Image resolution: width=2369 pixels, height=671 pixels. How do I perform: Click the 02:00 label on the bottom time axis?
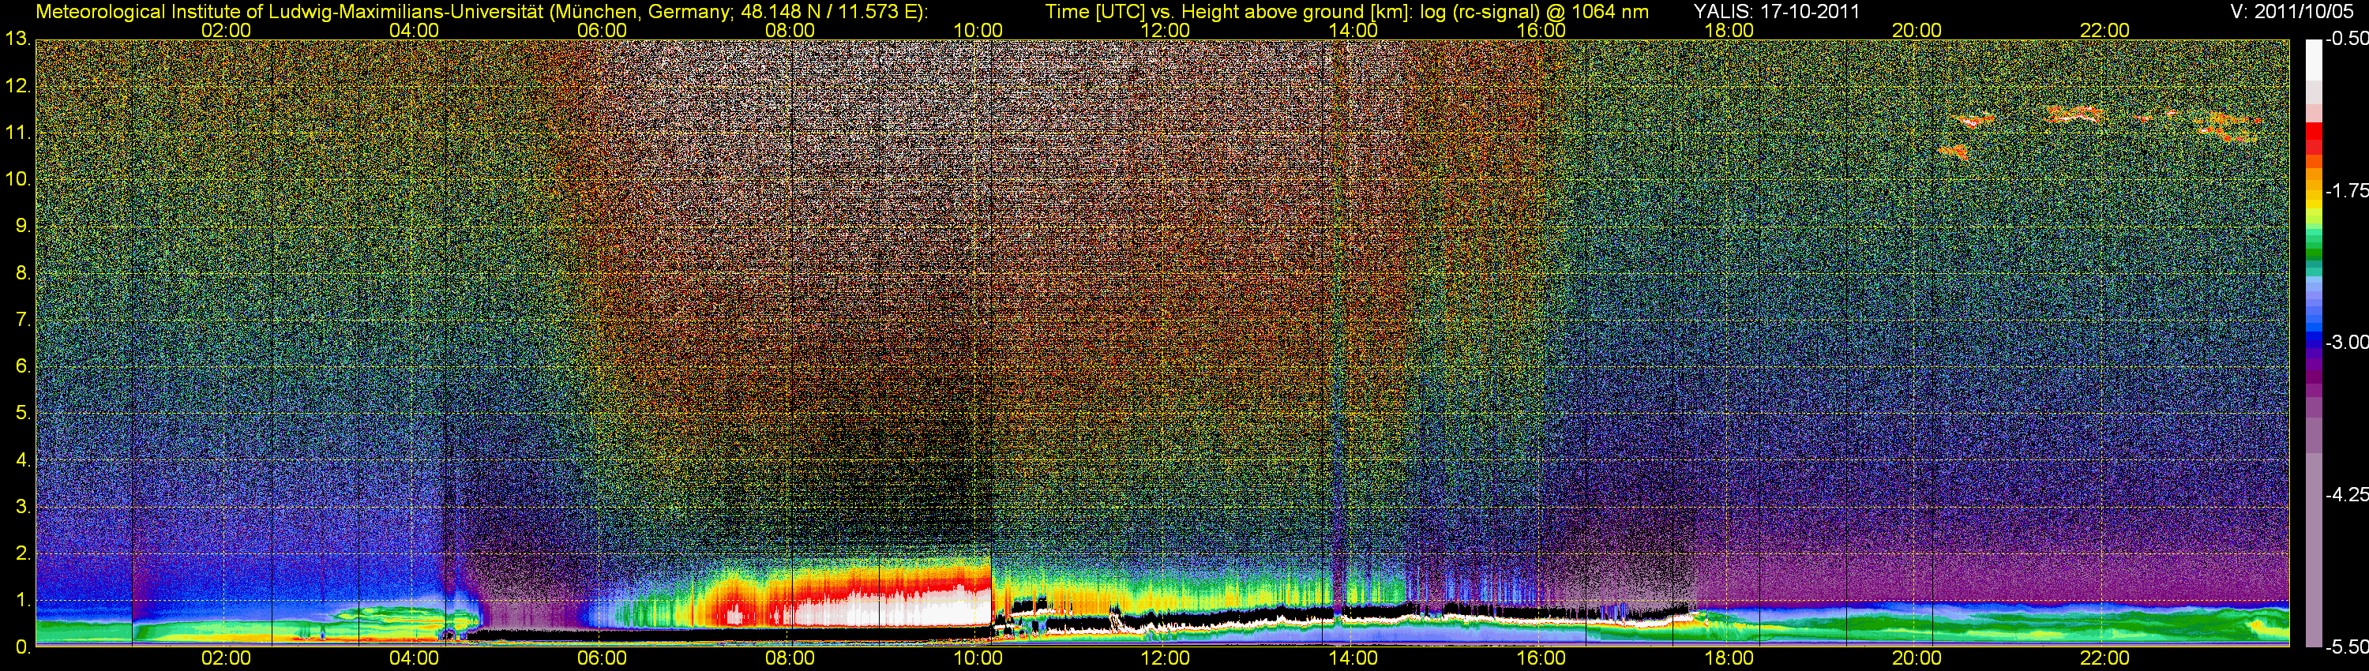226,658
